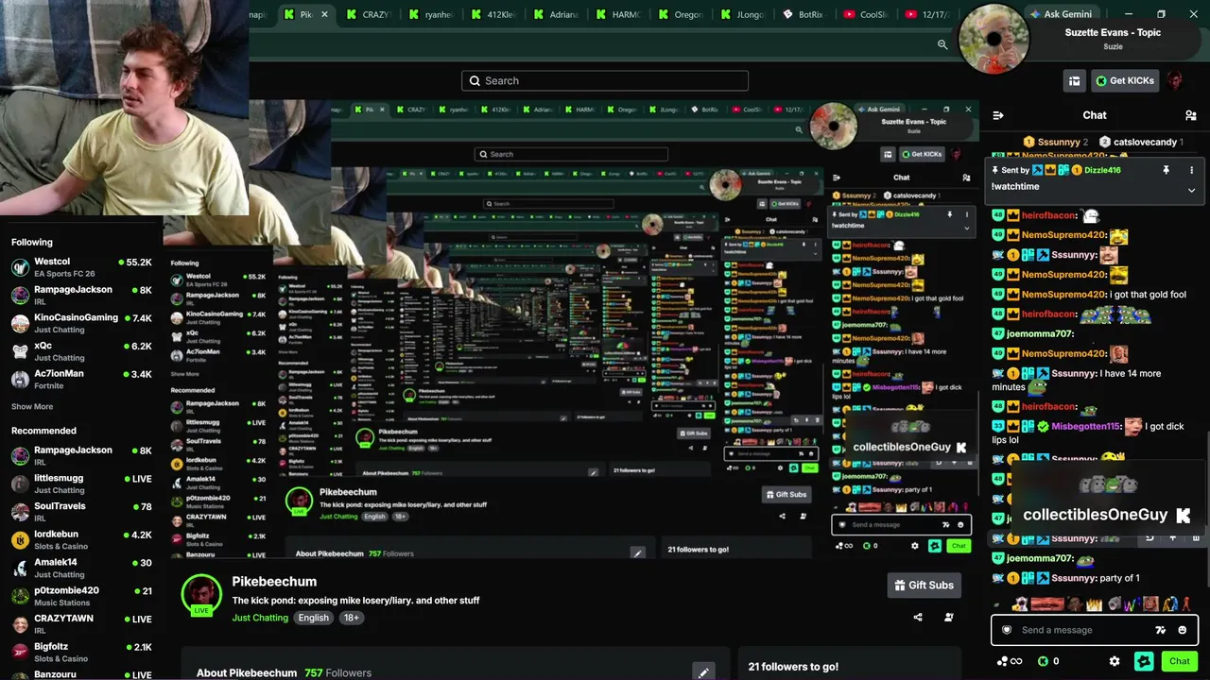
Task: Click the Get KICKs button
Action: pyautogui.click(x=1125, y=81)
